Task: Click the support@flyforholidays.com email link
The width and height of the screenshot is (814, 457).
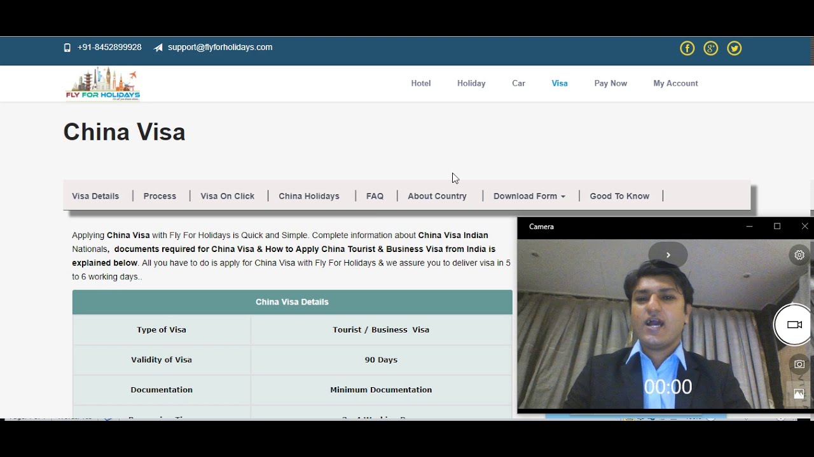Action: click(x=220, y=47)
